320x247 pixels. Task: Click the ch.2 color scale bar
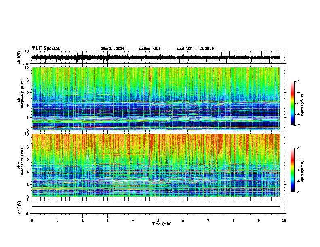[293, 170]
